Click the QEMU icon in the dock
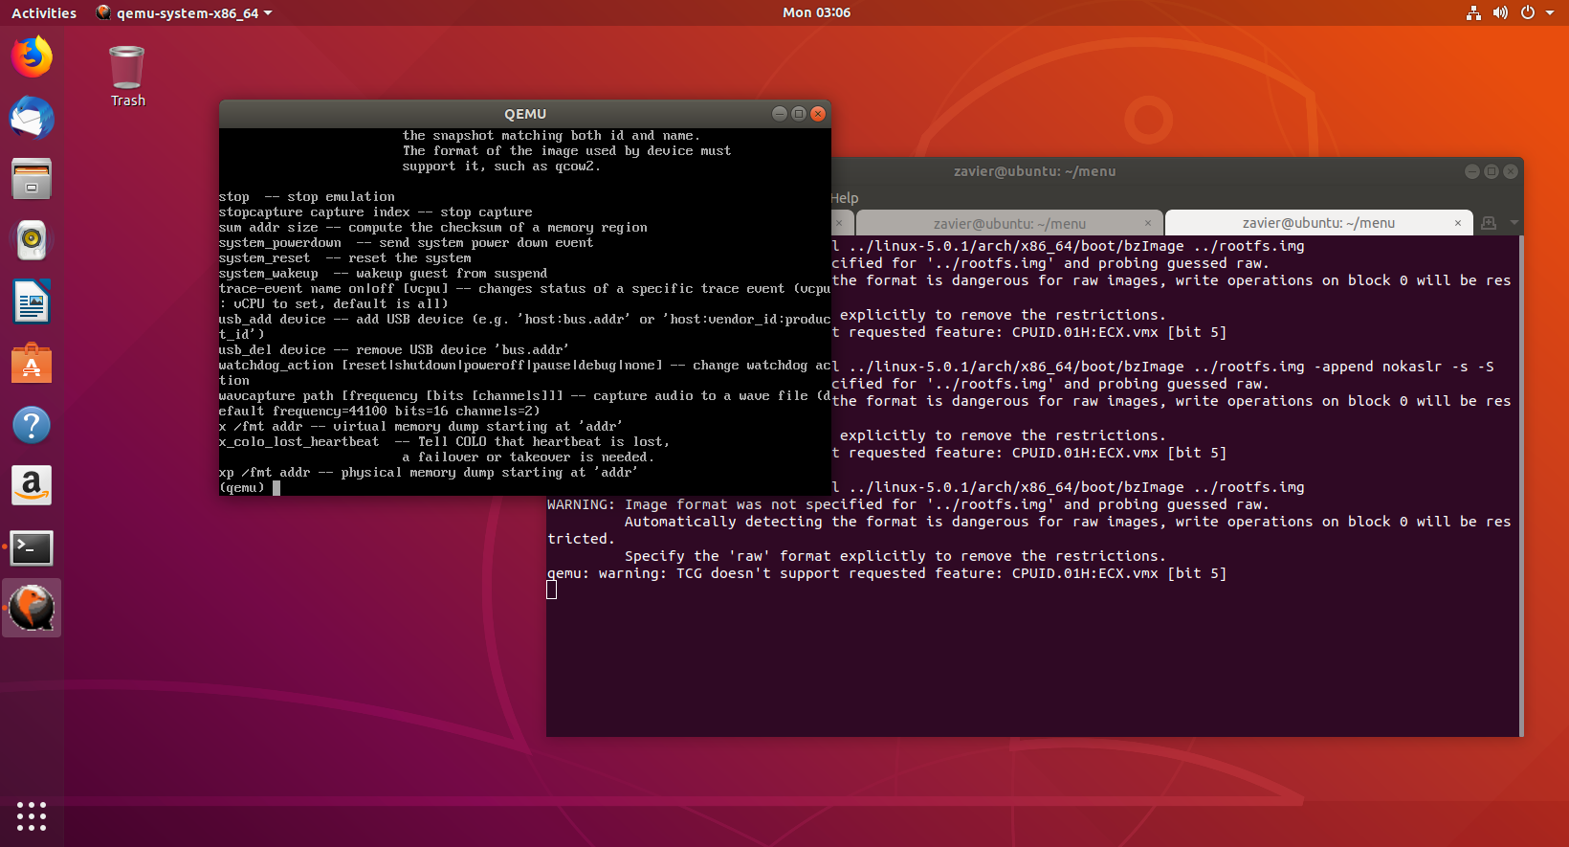This screenshot has width=1569, height=847. click(x=32, y=609)
